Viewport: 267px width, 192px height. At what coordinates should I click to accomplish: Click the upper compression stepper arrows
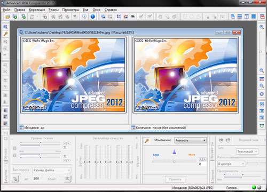point(67,143)
